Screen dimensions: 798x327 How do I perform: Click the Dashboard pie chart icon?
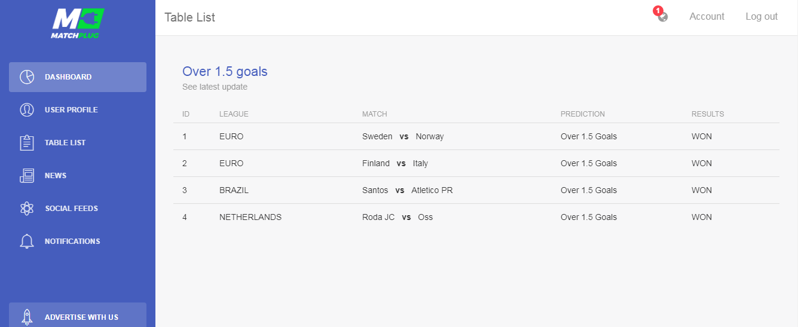pos(27,77)
